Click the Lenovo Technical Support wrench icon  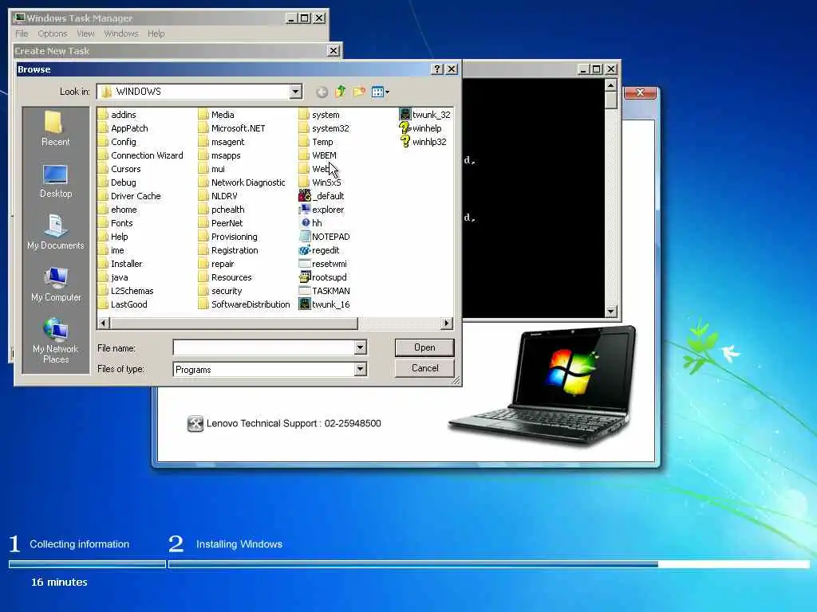coord(195,424)
